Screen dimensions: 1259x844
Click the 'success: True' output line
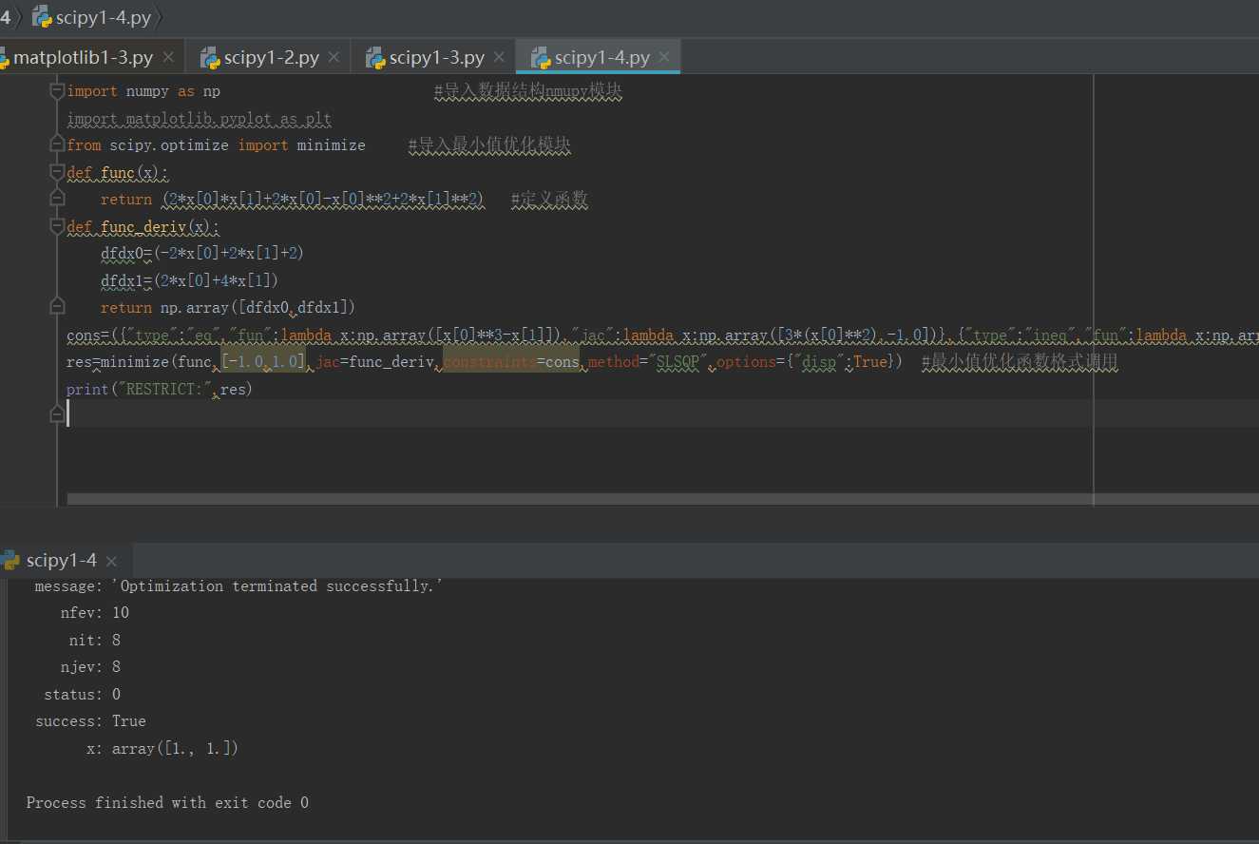click(x=90, y=720)
